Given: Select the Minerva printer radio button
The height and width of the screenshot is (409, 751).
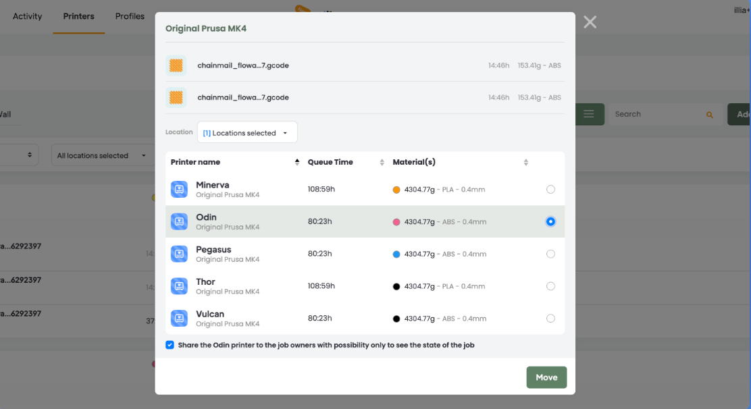Looking at the screenshot, I should pyautogui.click(x=550, y=190).
